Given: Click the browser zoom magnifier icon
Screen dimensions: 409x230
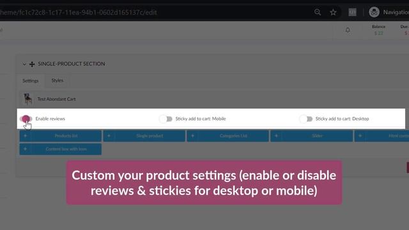Looking at the screenshot, I should point(318,12).
